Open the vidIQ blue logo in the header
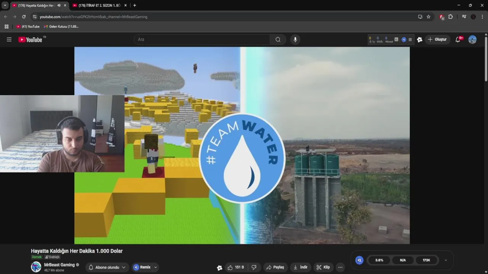Screen dimensions: 488x274 pyautogui.click(x=404, y=40)
